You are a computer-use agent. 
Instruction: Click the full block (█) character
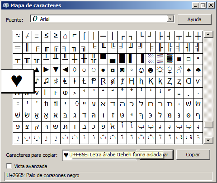click(122, 59)
